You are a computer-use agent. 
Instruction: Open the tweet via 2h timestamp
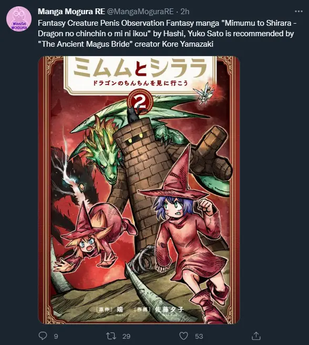click(185, 12)
